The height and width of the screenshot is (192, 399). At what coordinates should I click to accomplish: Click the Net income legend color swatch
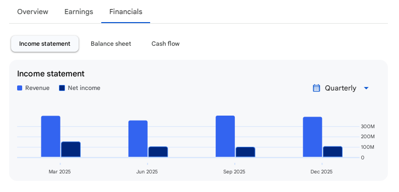[62, 88]
